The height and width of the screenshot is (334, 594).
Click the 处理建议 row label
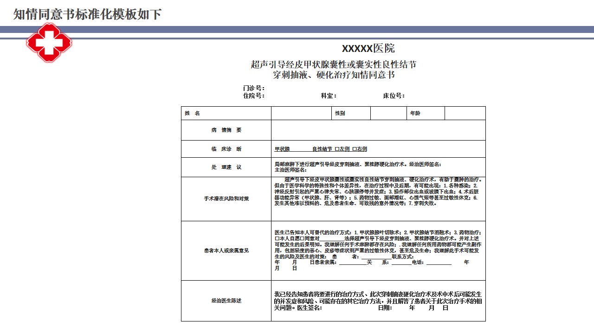click(x=226, y=167)
